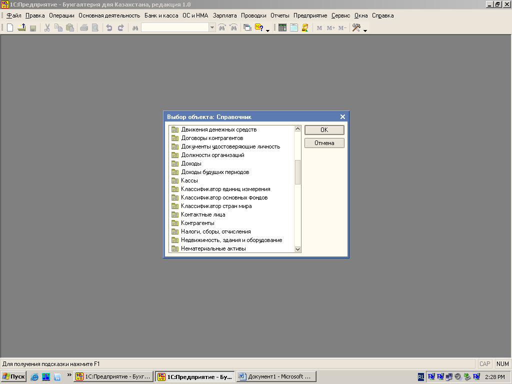
Task: Click the Redo arrow icon
Action: pyautogui.click(x=121, y=28)
